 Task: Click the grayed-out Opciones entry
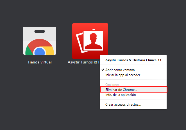pyautogui.click(x=112, y=84)
